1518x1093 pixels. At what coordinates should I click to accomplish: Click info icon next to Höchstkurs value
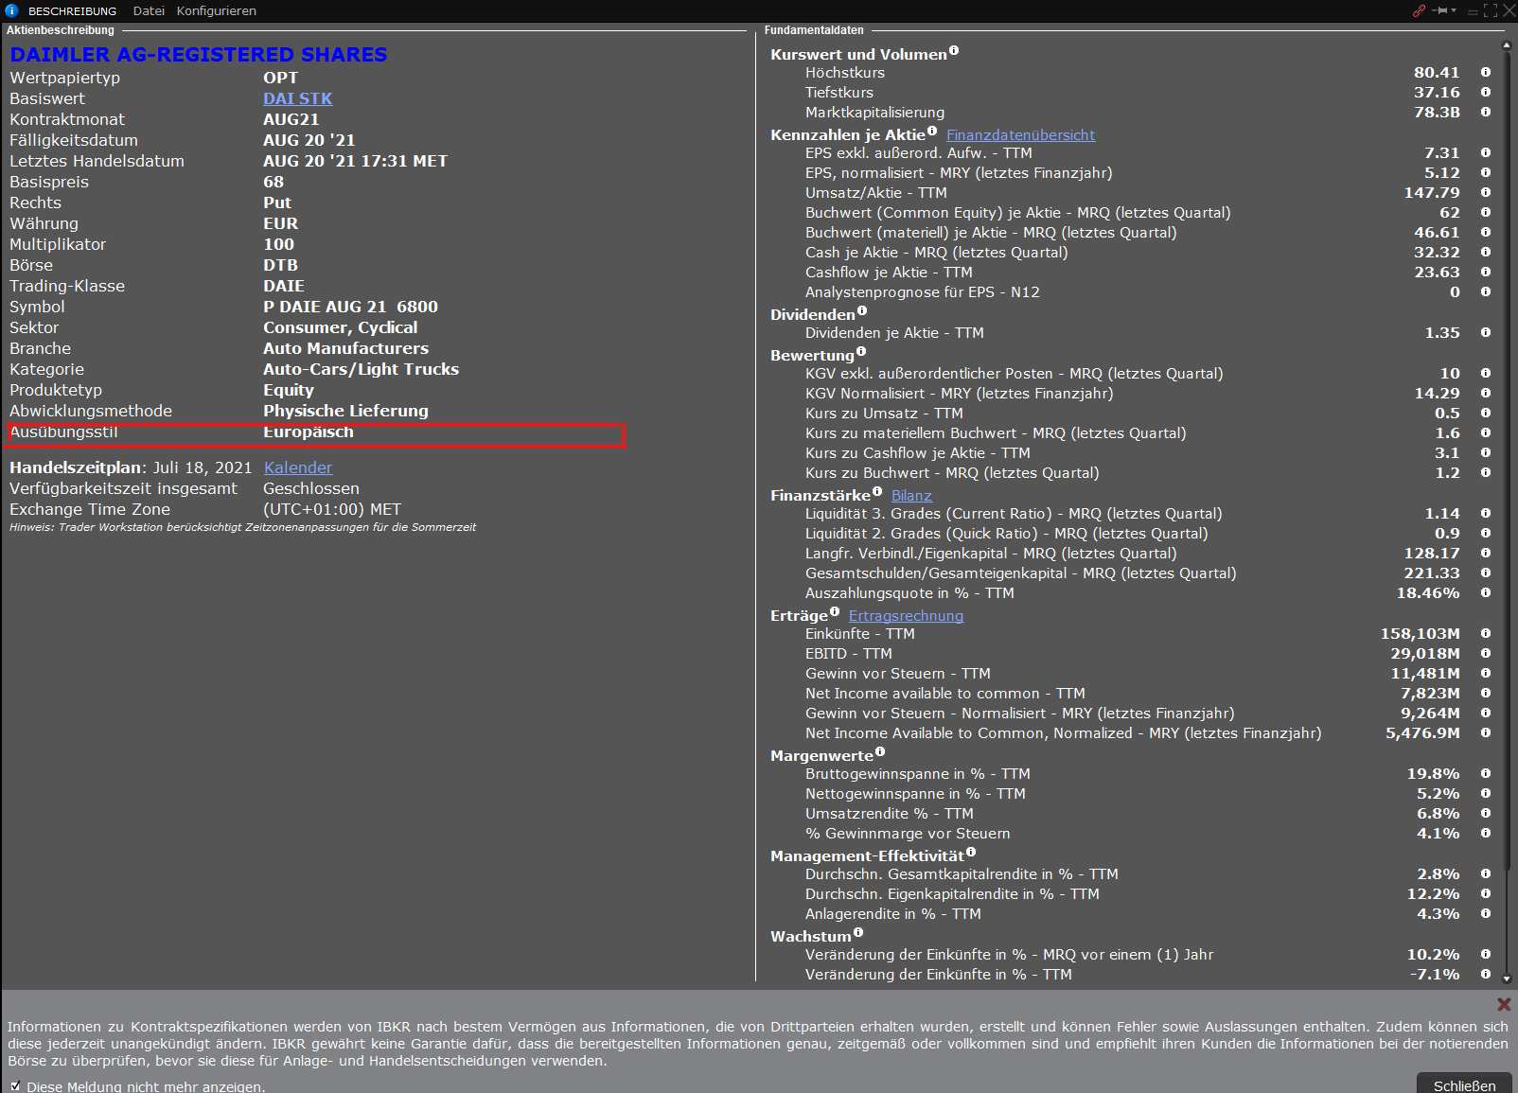(1485, 72)
